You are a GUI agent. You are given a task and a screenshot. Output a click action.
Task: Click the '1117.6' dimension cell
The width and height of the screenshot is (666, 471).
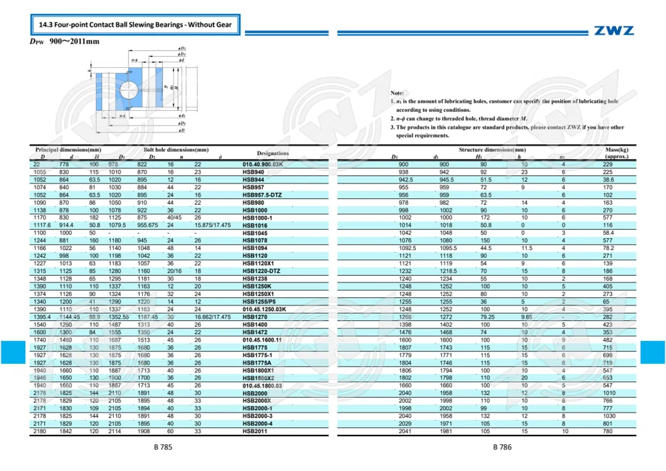(x=42, y=226)
